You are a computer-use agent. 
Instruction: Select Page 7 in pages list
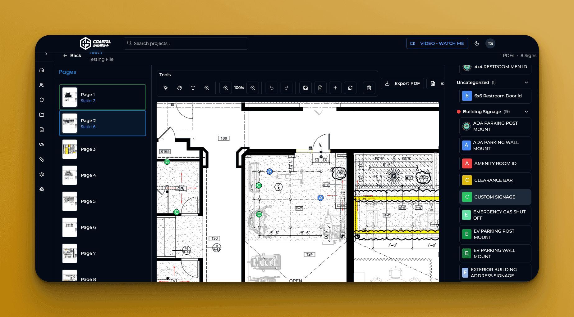pos(103,253)
